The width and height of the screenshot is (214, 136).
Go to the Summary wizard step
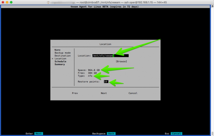(60, 65)
